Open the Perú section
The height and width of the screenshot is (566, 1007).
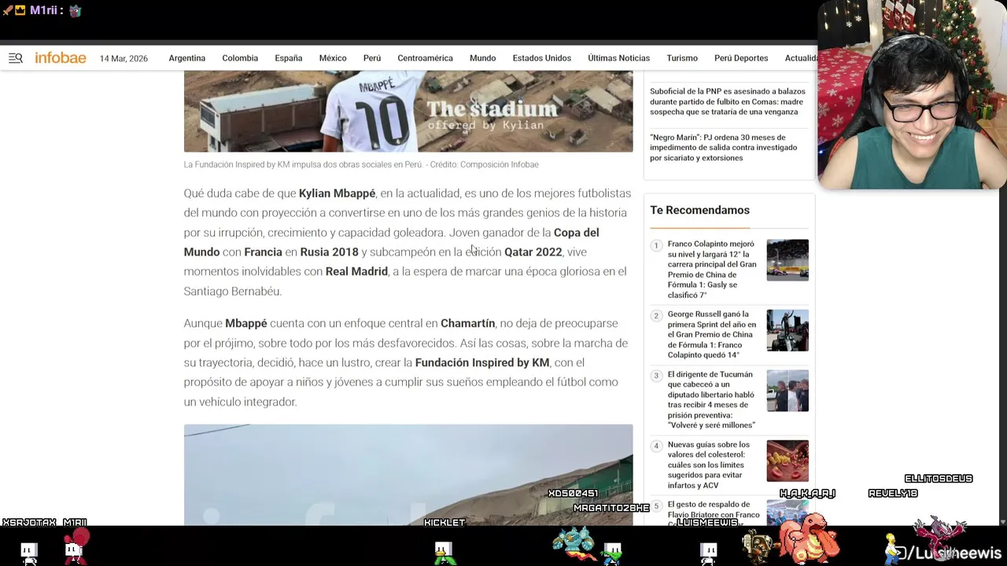(372, 58)
